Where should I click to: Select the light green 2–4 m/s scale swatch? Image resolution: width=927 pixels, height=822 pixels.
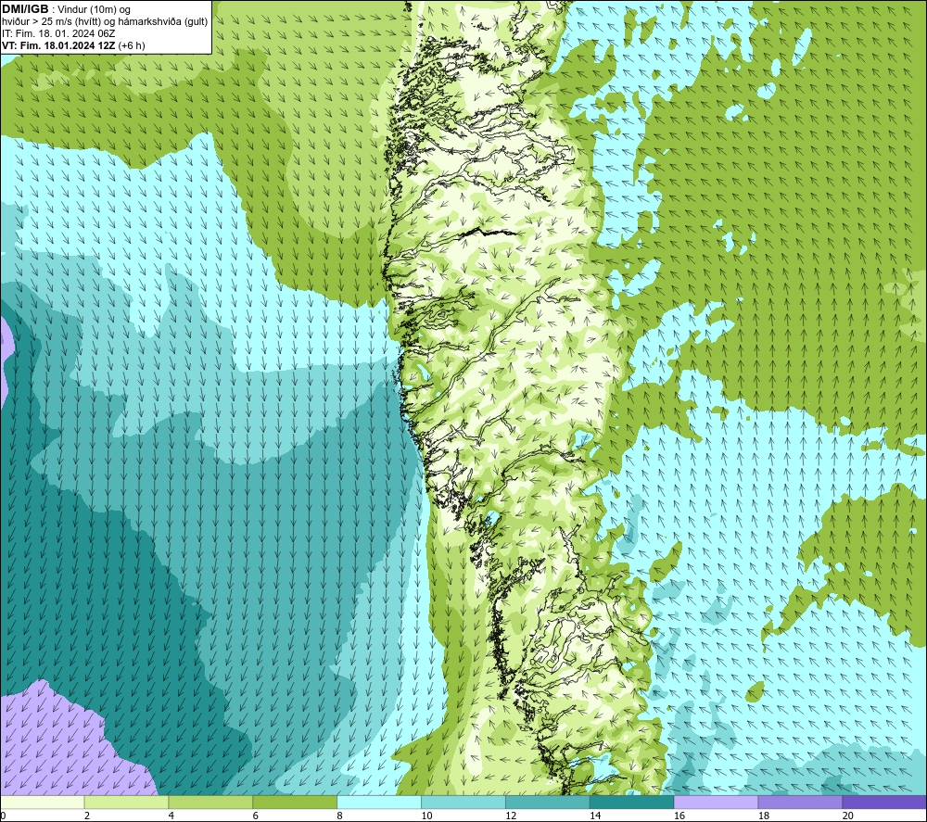point(126,802)
